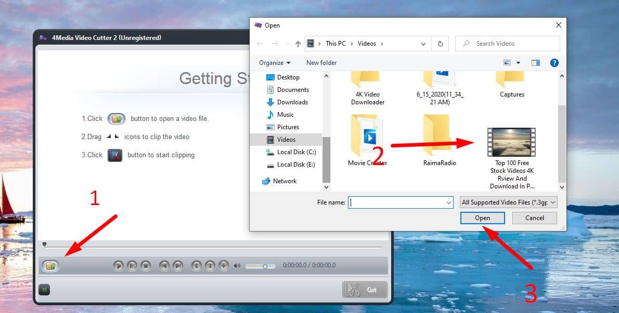The width and height of the screenshot is (619, 313).
Task: Open the All Supported Video Files filter
Action: tap(509, 202)
